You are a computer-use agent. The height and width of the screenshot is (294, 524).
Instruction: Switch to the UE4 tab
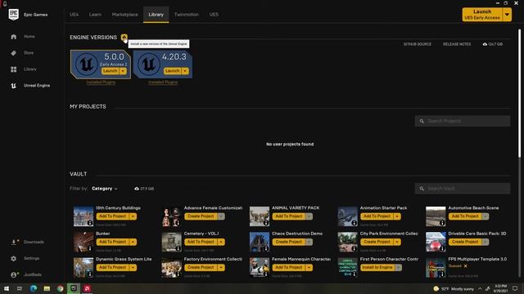coord(75,15)
